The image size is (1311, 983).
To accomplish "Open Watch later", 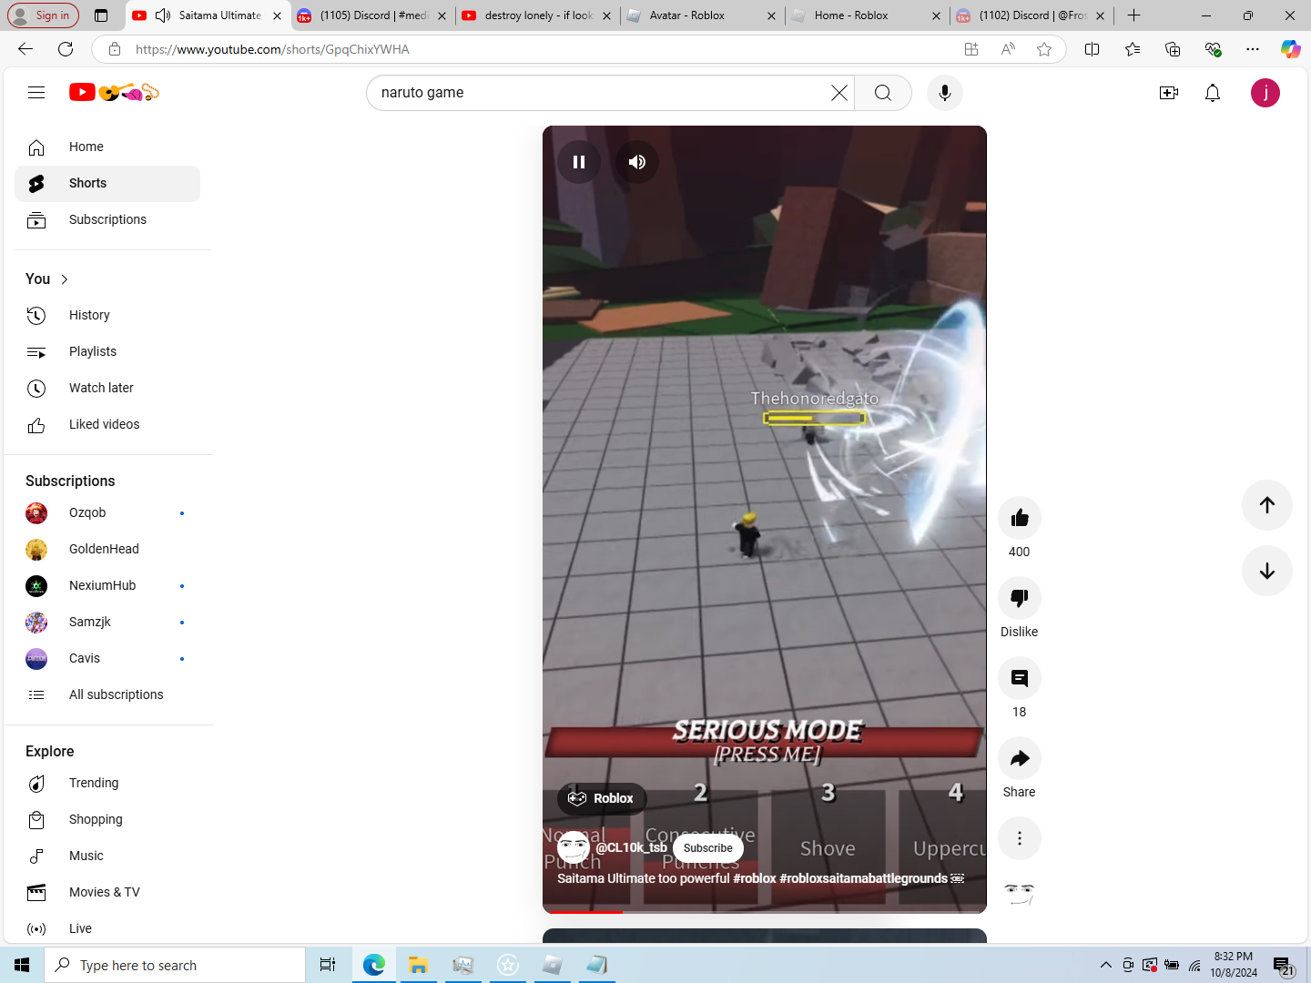I will [x=107, y=388].
